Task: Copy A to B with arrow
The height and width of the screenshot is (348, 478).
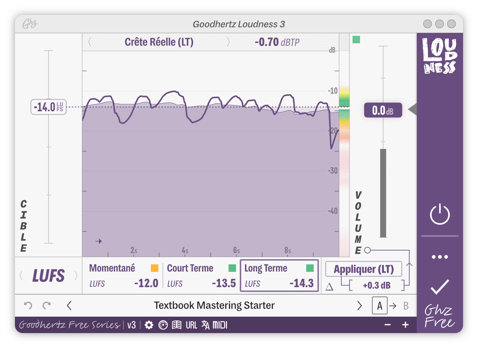Action: pos(393,306)
